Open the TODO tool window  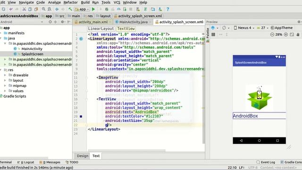click(x=72, y=162)
